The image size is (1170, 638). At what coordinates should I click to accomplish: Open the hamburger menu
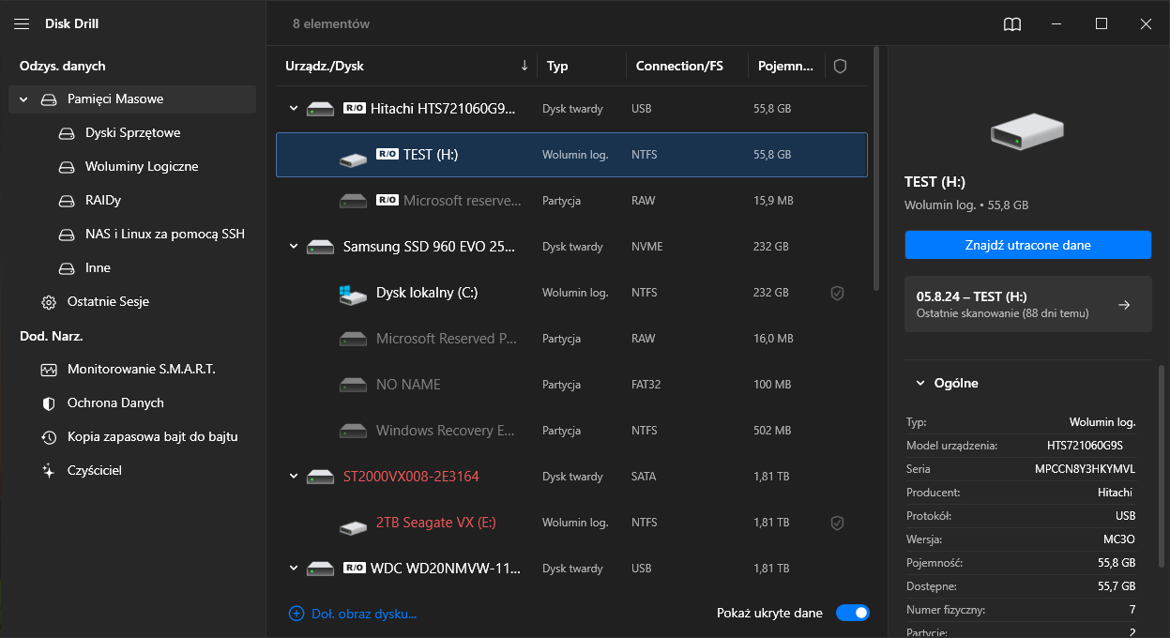pos(23,23)
